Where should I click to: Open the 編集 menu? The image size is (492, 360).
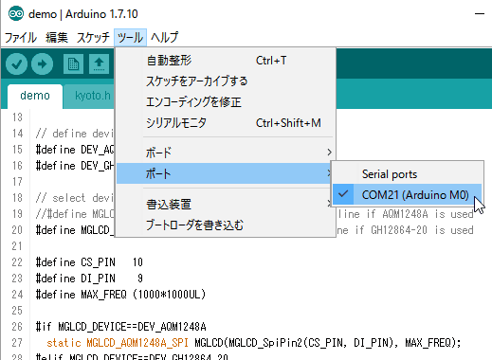pos(57,38)
